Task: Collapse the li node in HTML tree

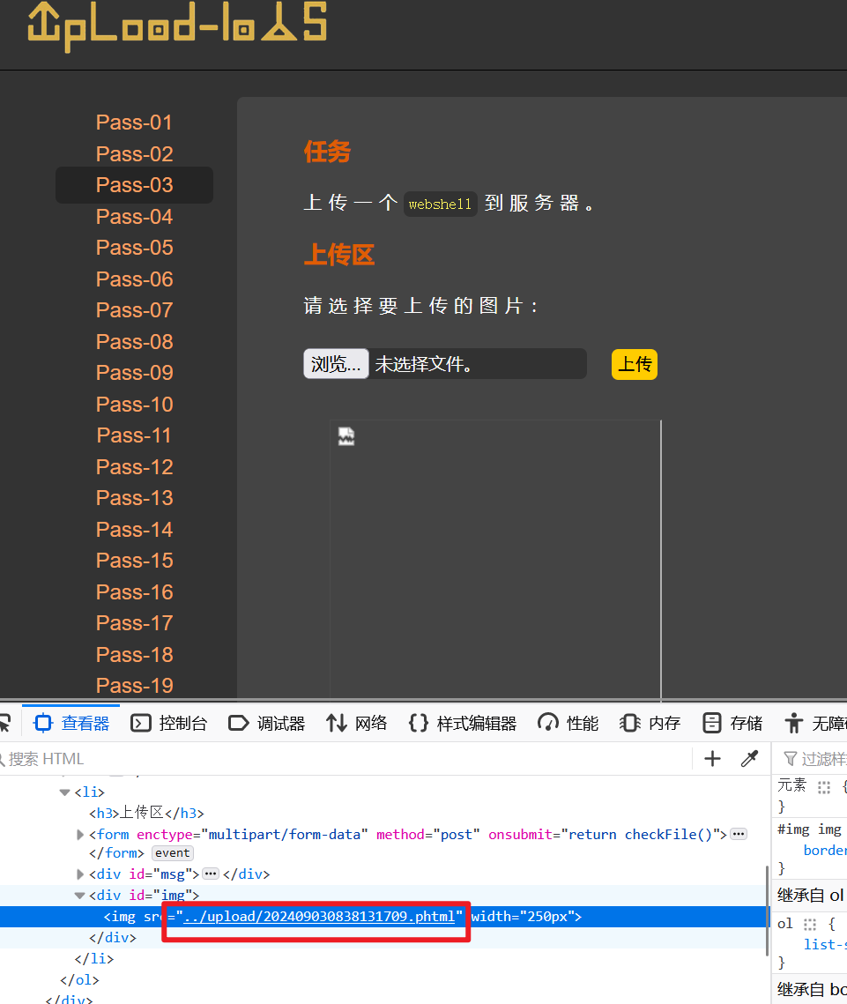Action: (x=64, y=792)
